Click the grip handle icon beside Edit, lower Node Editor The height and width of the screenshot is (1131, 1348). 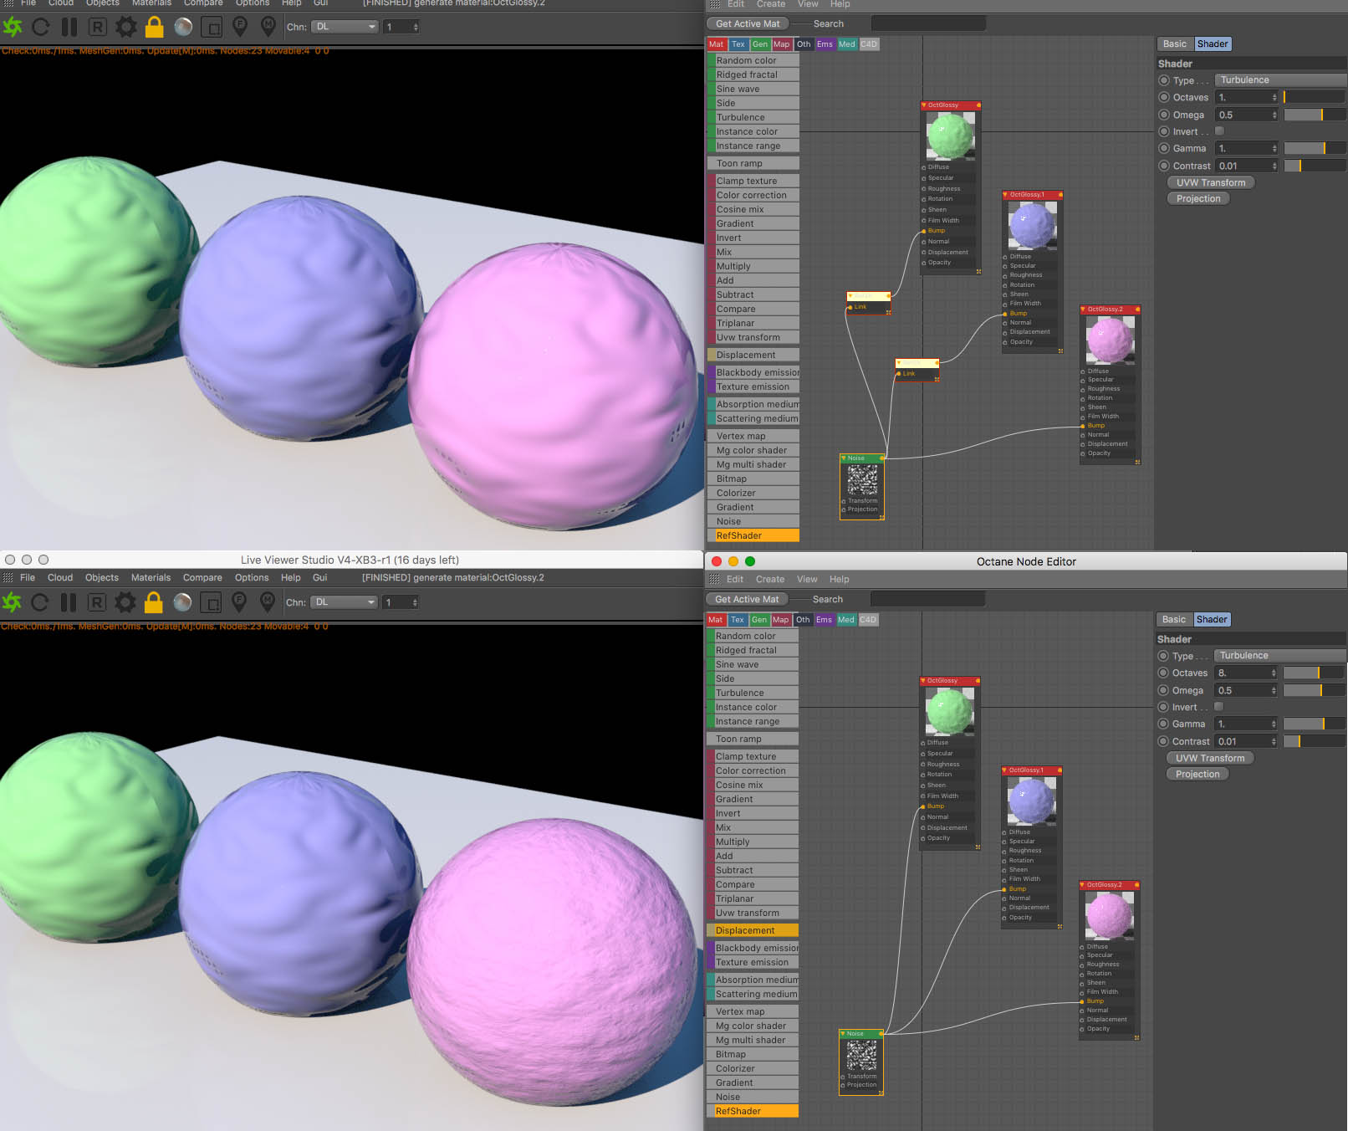pyautogui.click(x=714, y=580)
